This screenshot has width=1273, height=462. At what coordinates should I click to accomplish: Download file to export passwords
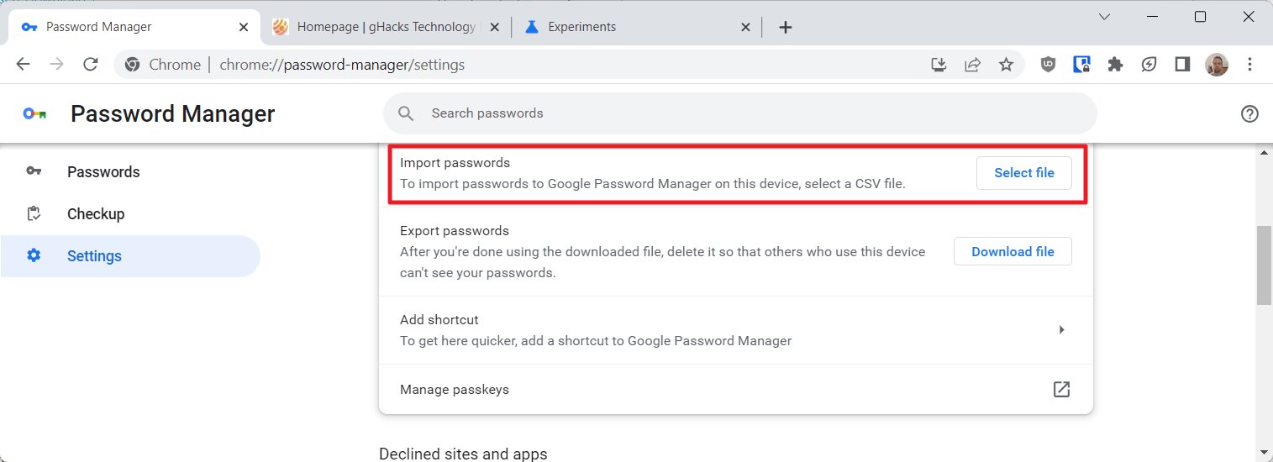[1013, 252]
